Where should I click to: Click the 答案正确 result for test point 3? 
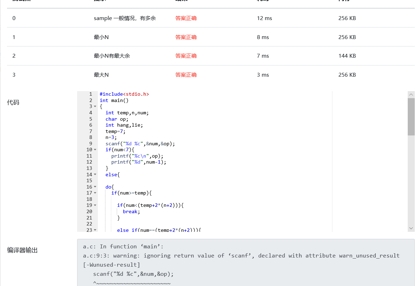point(186,75)
